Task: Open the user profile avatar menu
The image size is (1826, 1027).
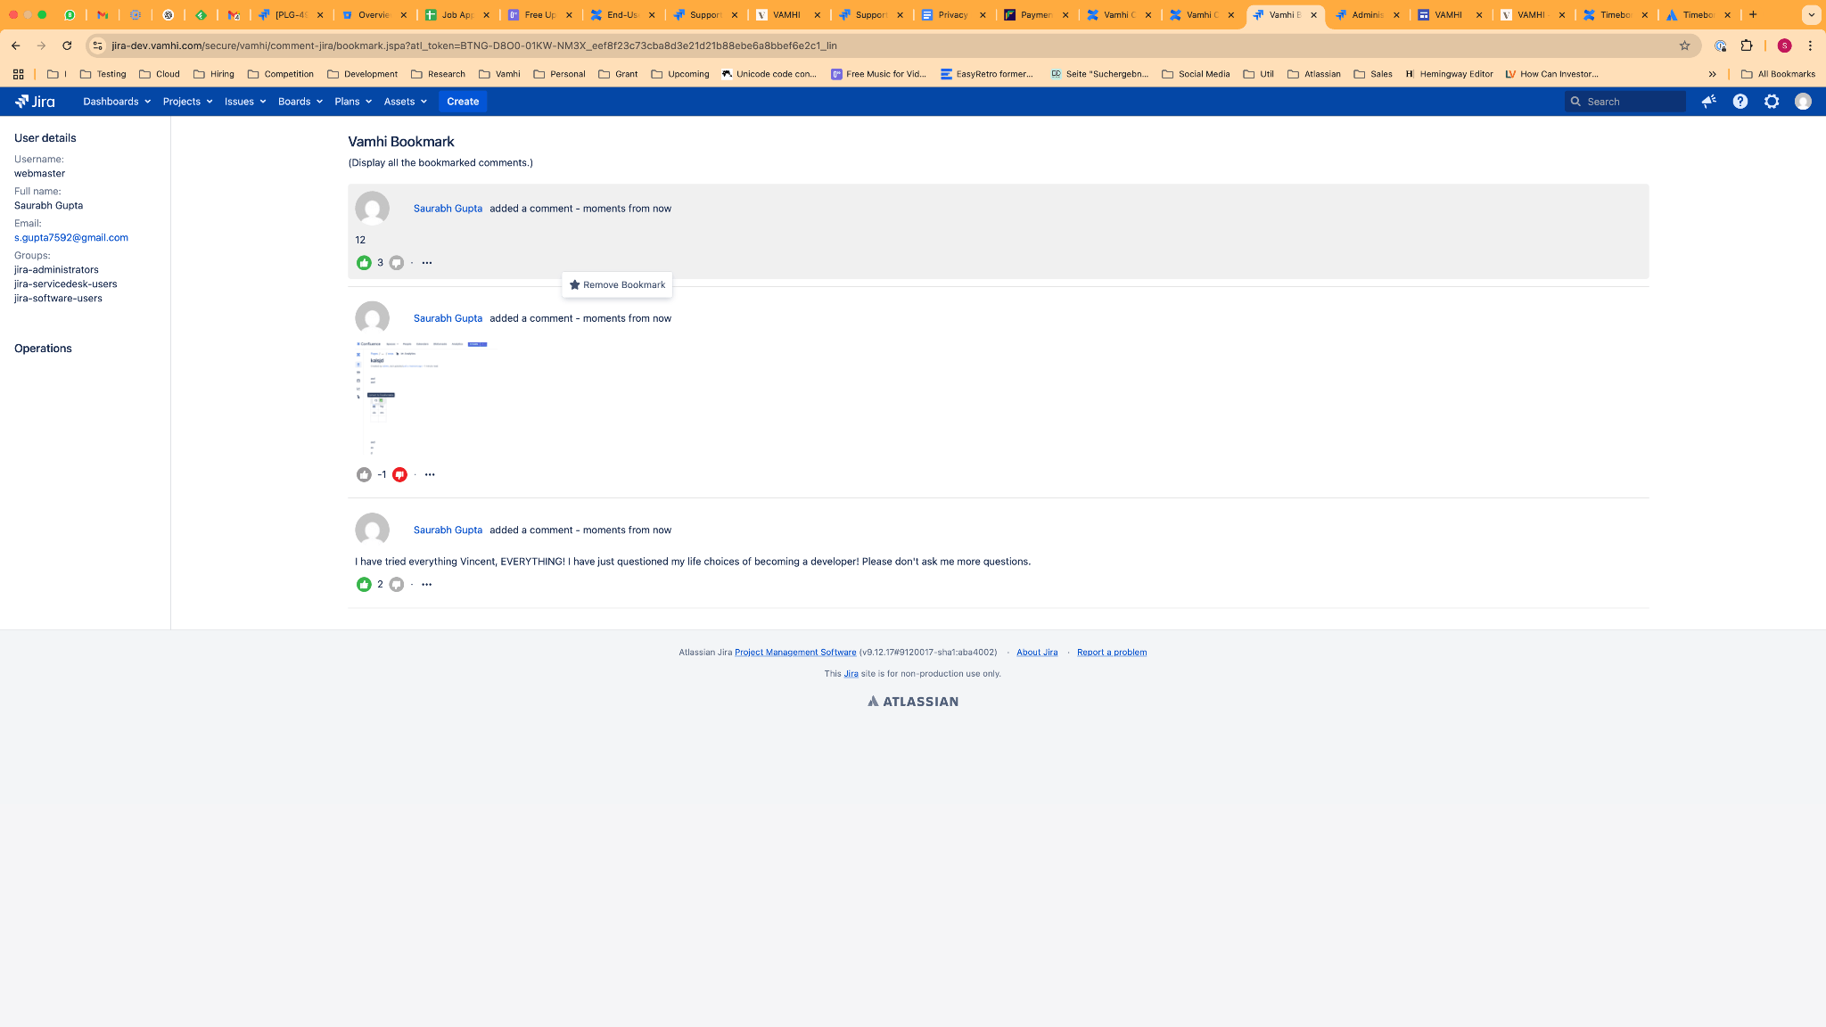Action: [x=1803, y=102]
